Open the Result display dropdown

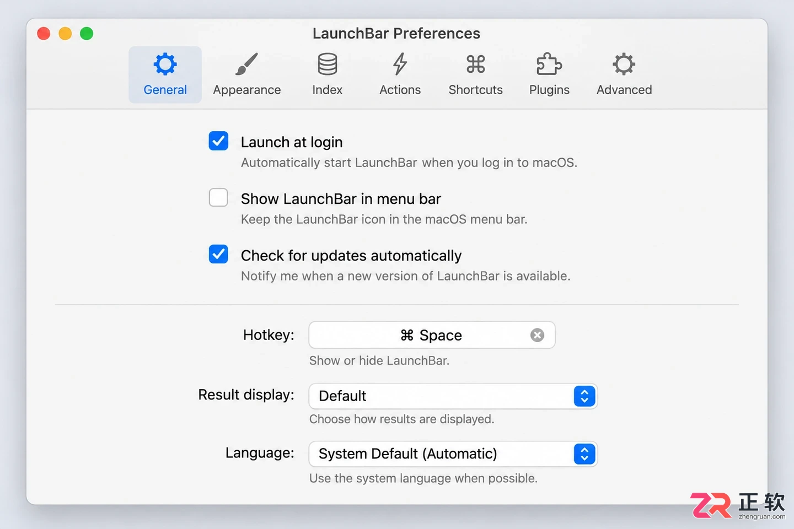[x=453, y=396]
